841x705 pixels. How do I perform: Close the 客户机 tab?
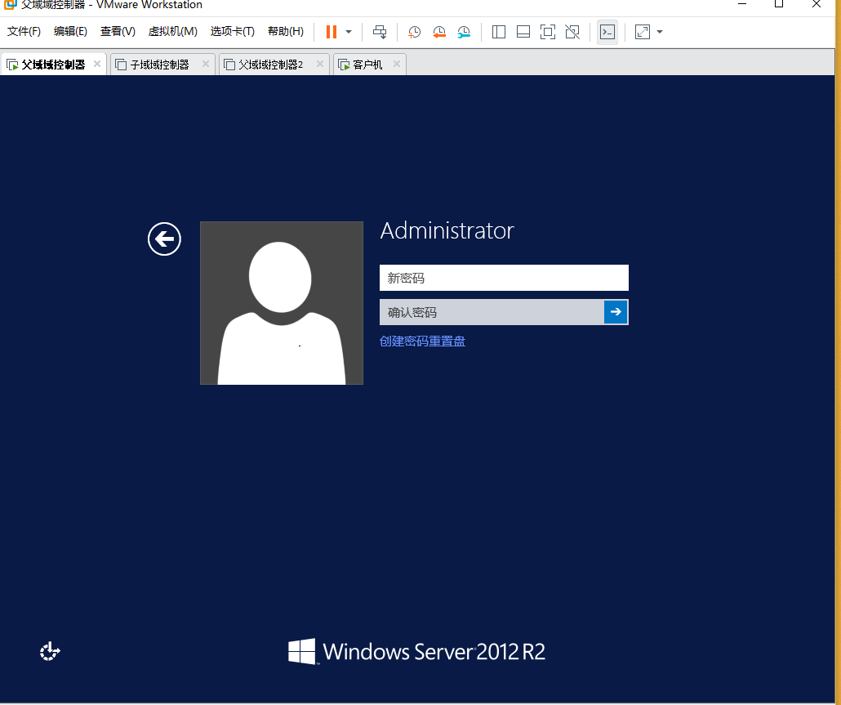pos(396,64)
